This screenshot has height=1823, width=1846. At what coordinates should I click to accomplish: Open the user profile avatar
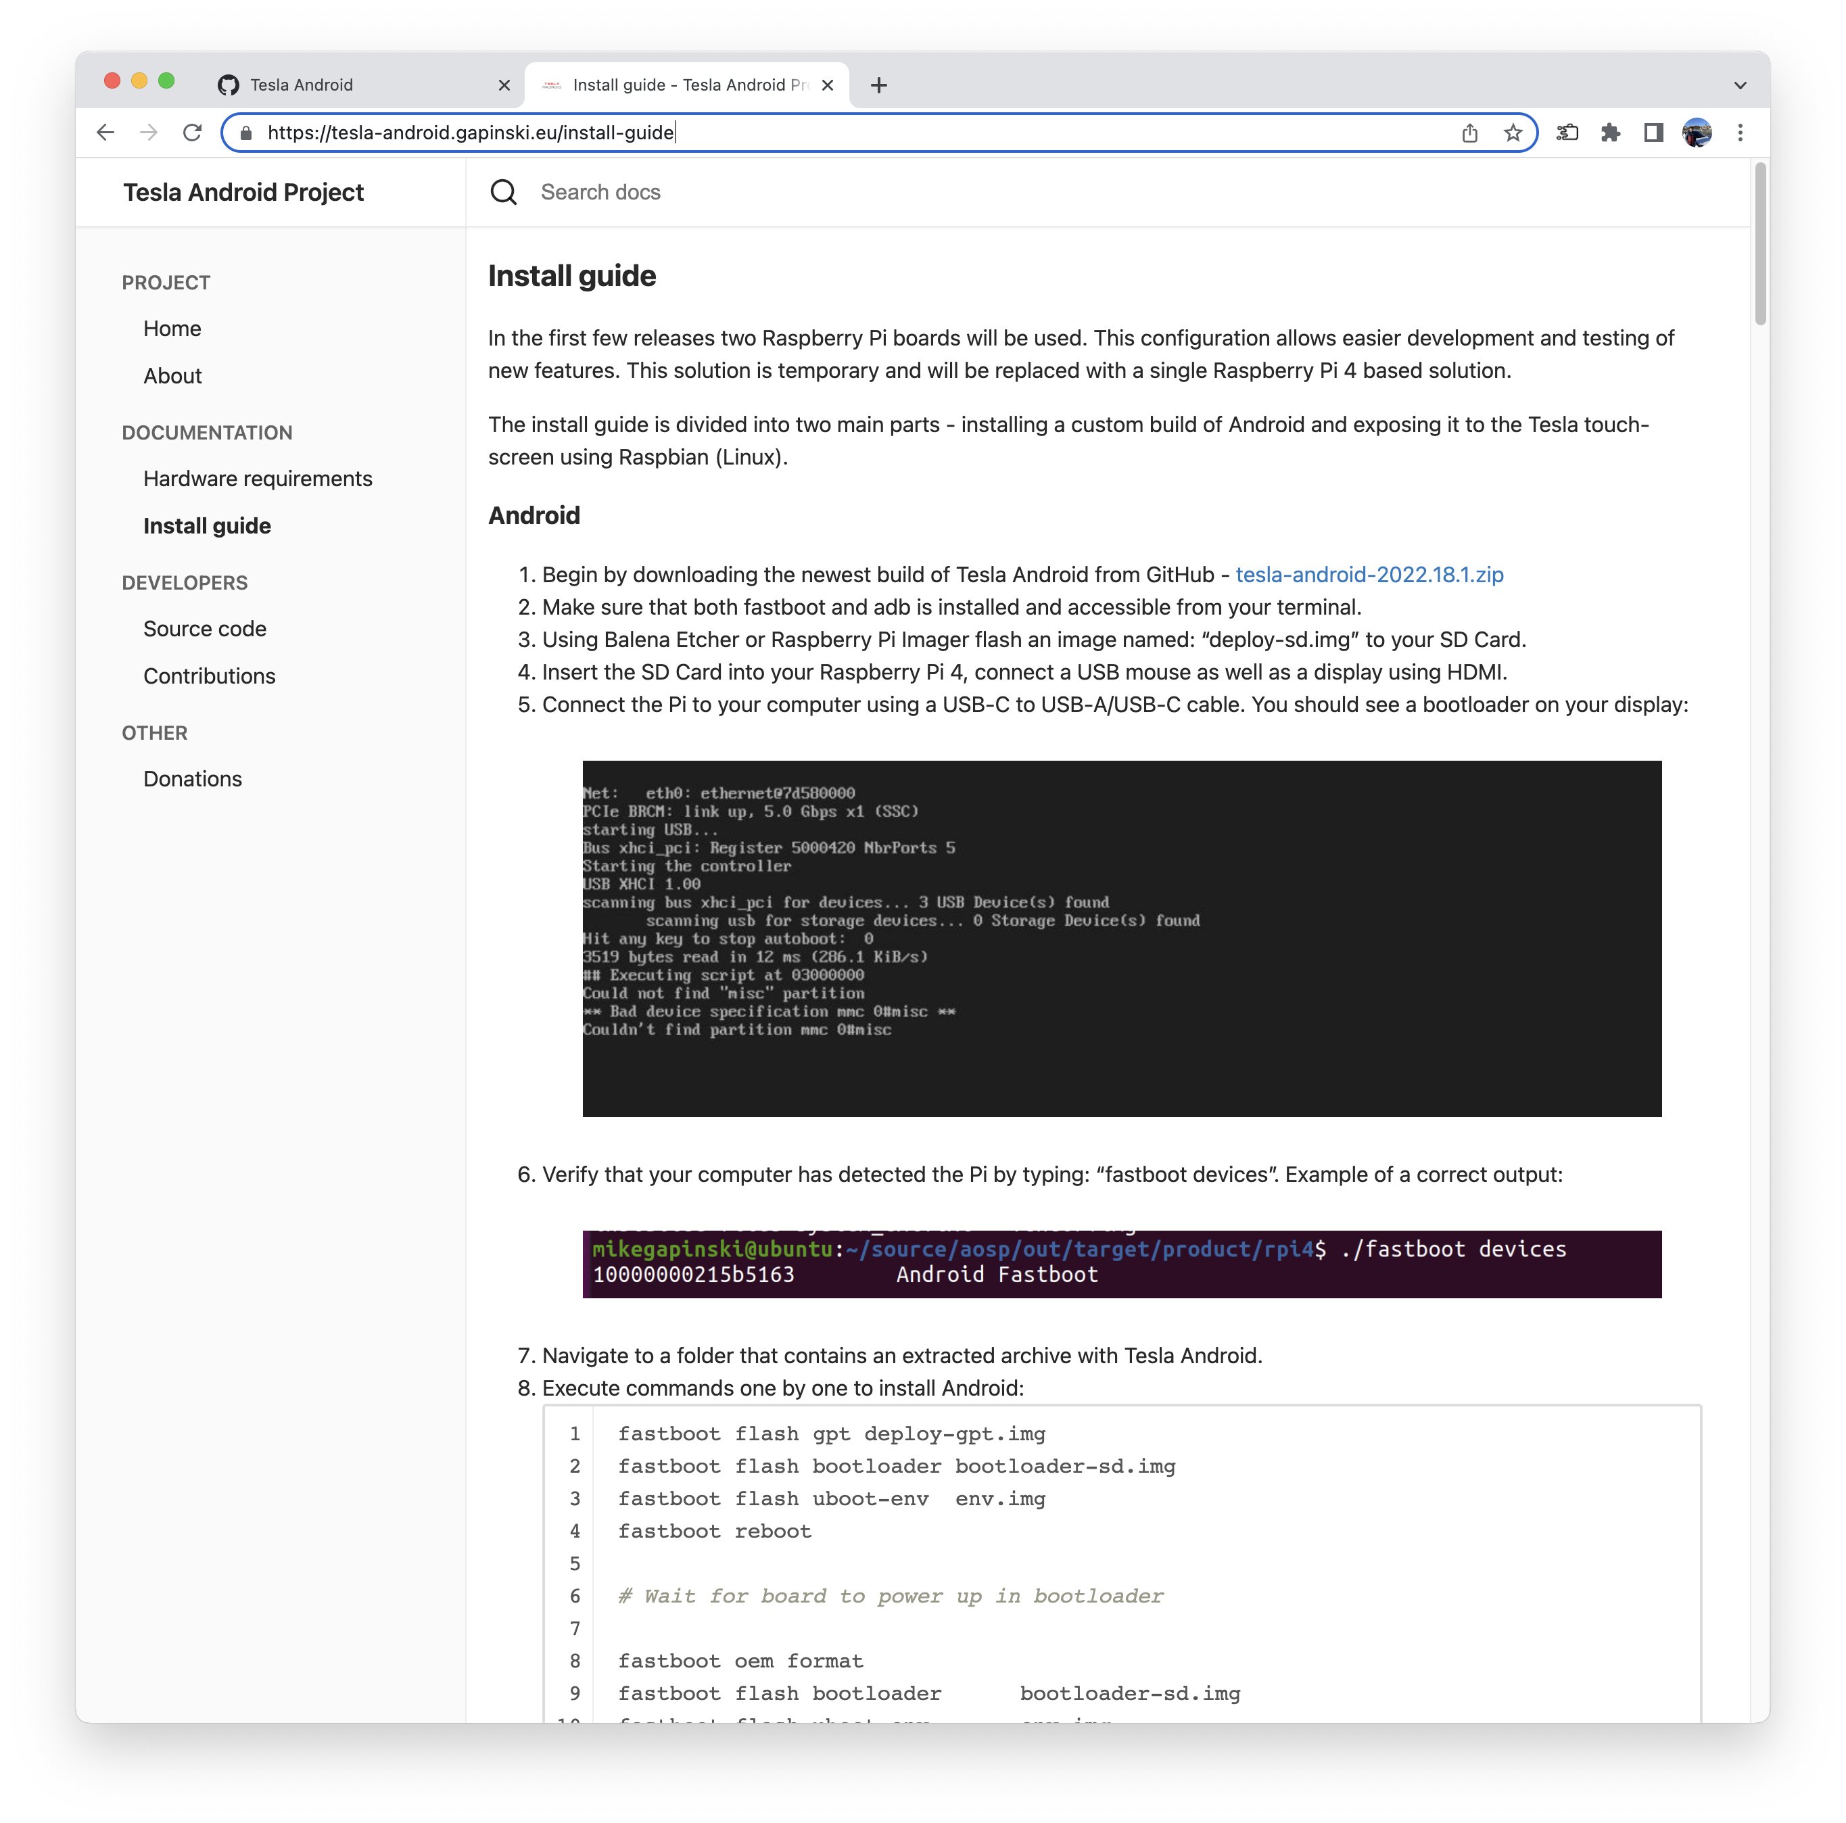coord(1696,133)
